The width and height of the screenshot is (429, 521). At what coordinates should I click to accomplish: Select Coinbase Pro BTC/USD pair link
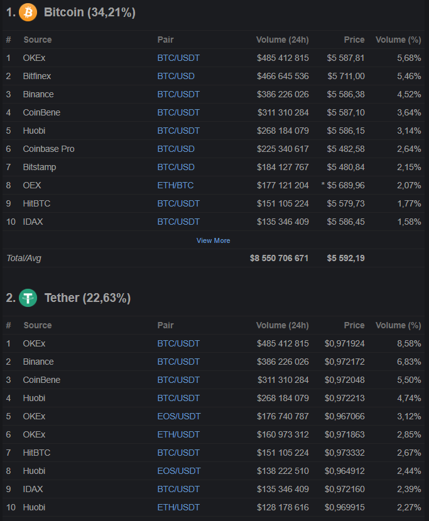click(x=176, y=149)
